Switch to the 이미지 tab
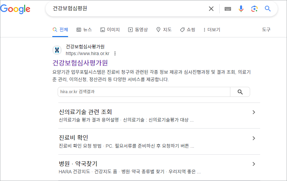The width and height of the screenshot is (287, 181). coord(110,29)
